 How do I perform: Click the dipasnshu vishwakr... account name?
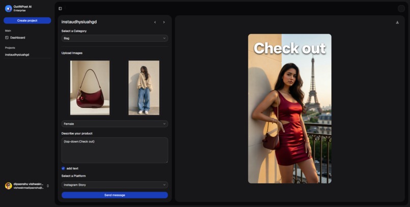tap(28, 184)
